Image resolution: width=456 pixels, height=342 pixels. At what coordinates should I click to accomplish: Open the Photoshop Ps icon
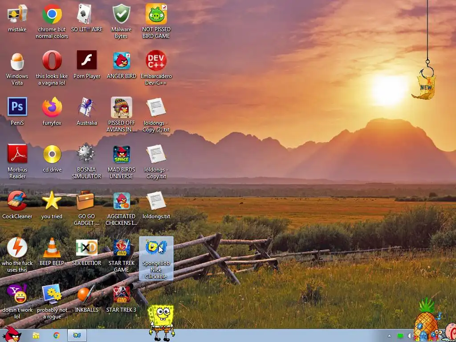[x=17, y=107]
